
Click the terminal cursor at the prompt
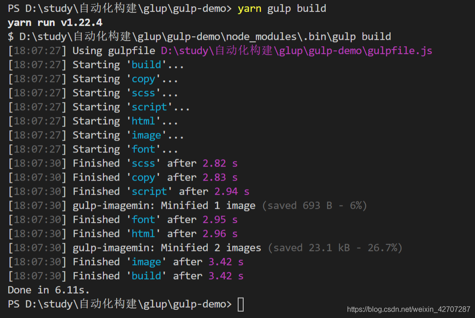click(x=240, y=304)
